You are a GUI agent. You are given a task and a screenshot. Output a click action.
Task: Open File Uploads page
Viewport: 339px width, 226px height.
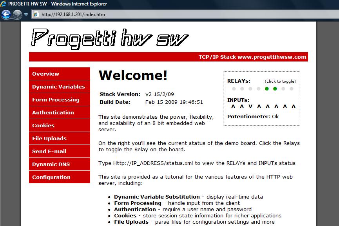[60, 138]
